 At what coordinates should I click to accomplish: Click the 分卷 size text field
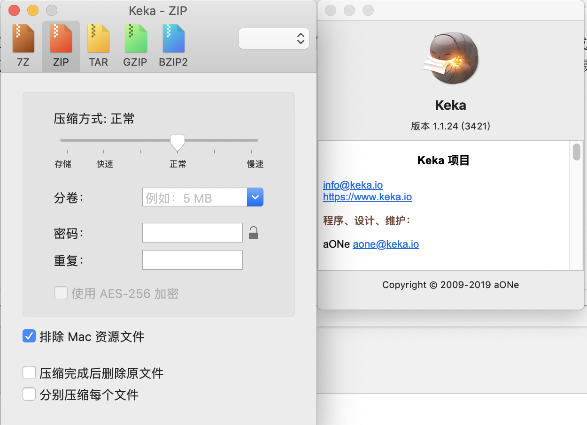[x=195, y=197]
